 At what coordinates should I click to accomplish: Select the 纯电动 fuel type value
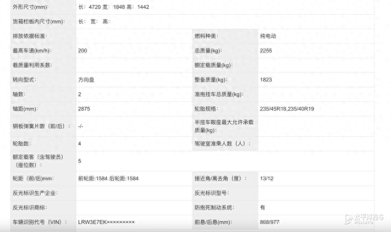click(268, 36)
